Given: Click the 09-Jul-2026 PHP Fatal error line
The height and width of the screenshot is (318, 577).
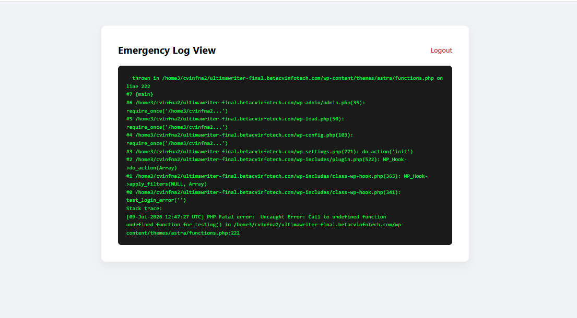Looking at the screenshot, I should [x=256, y=217].
